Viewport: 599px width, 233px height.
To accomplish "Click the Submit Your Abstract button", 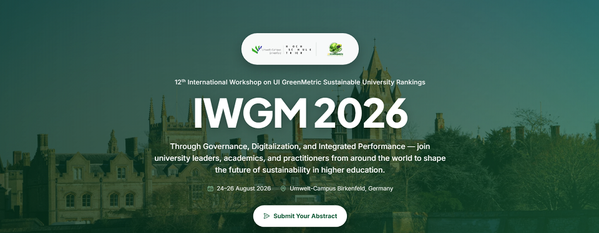I will coord(300,216).
